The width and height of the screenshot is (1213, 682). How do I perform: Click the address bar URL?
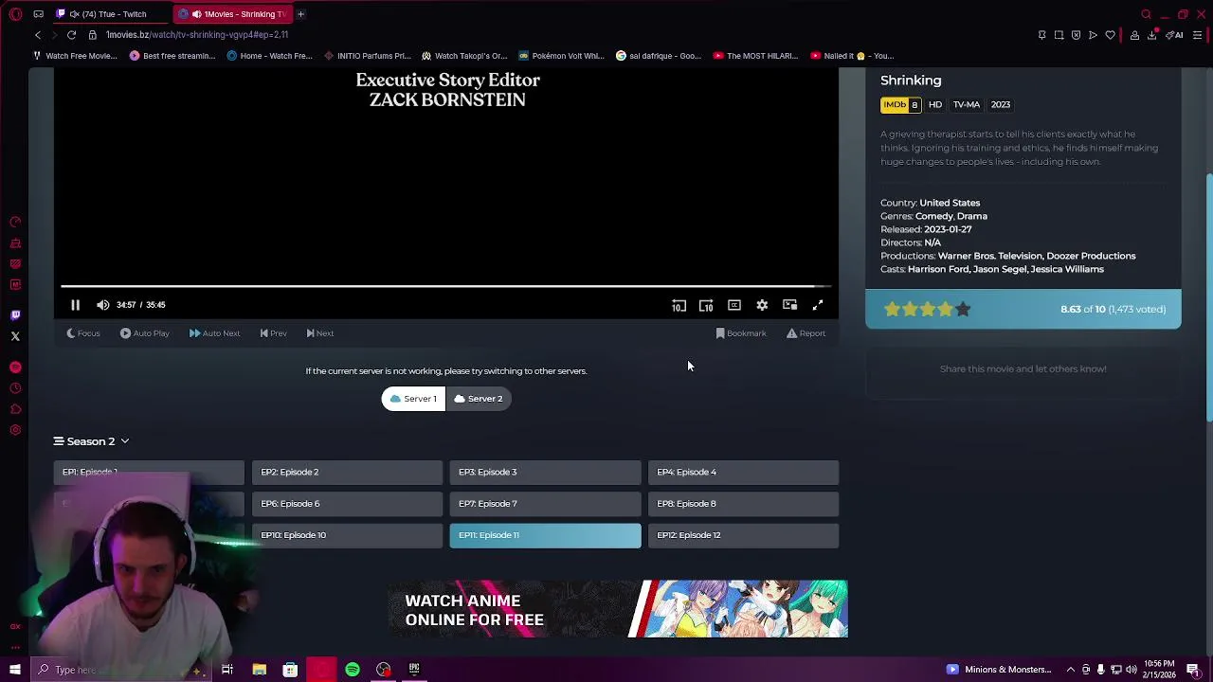pyautogui.click(x=197, y=35)
